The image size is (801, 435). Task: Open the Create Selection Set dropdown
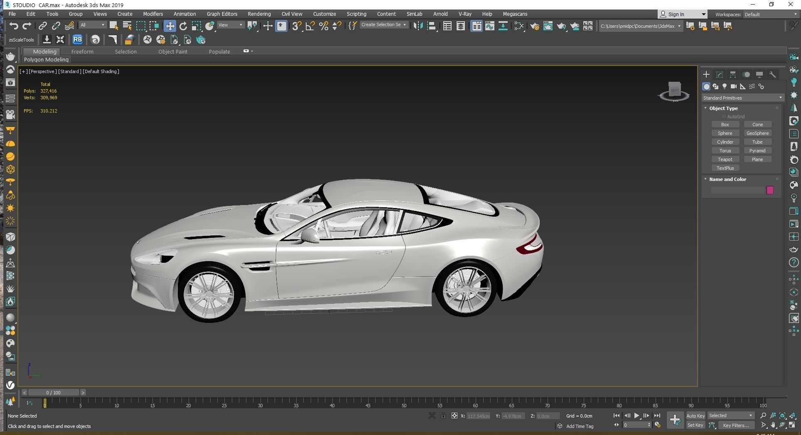click(x=384, y=25)
